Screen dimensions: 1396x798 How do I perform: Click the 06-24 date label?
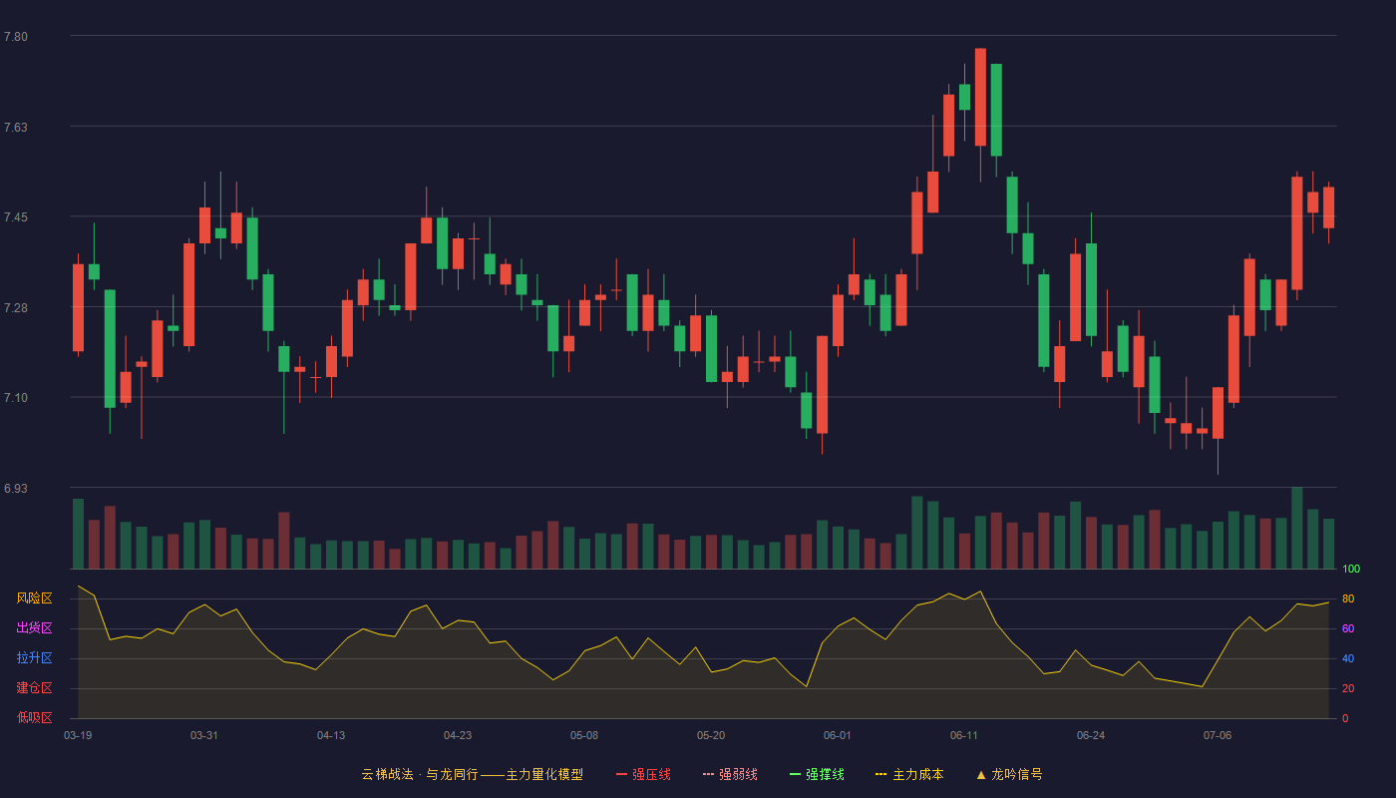(x=1091, y=735)
